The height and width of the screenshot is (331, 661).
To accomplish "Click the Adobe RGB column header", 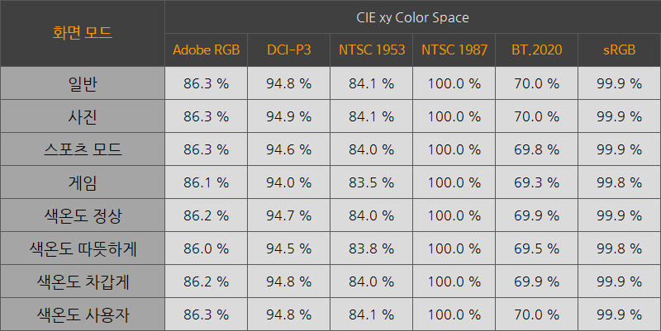I will tap(206, 50).
